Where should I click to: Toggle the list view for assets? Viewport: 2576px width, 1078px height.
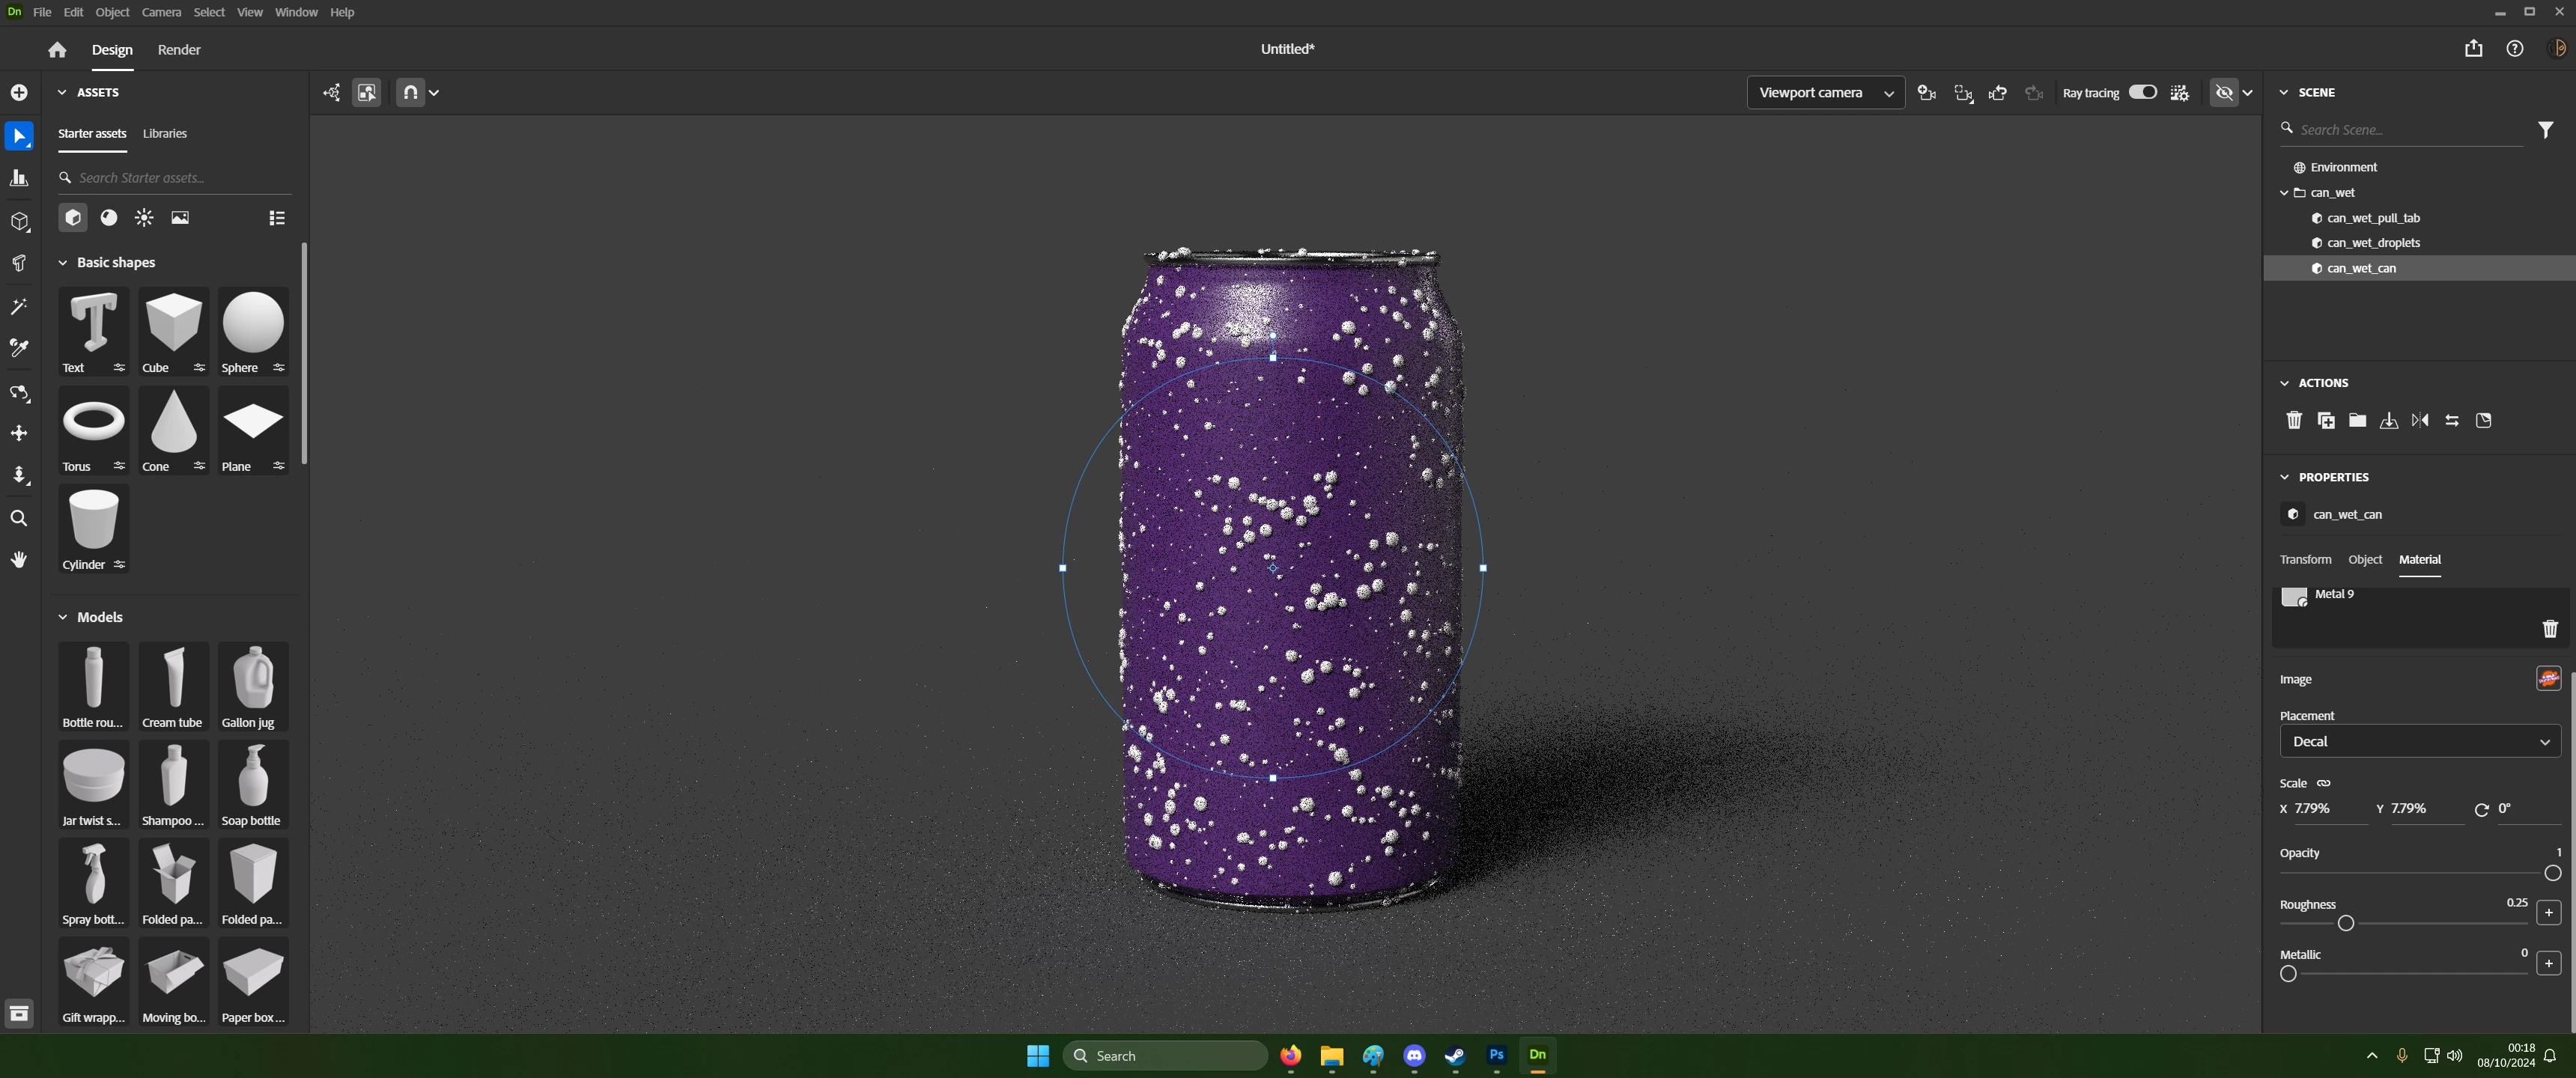point(277,218)
